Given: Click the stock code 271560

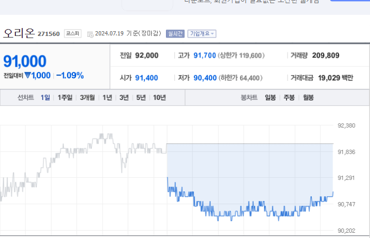Looking at the screenshot, I should (49, 34).
